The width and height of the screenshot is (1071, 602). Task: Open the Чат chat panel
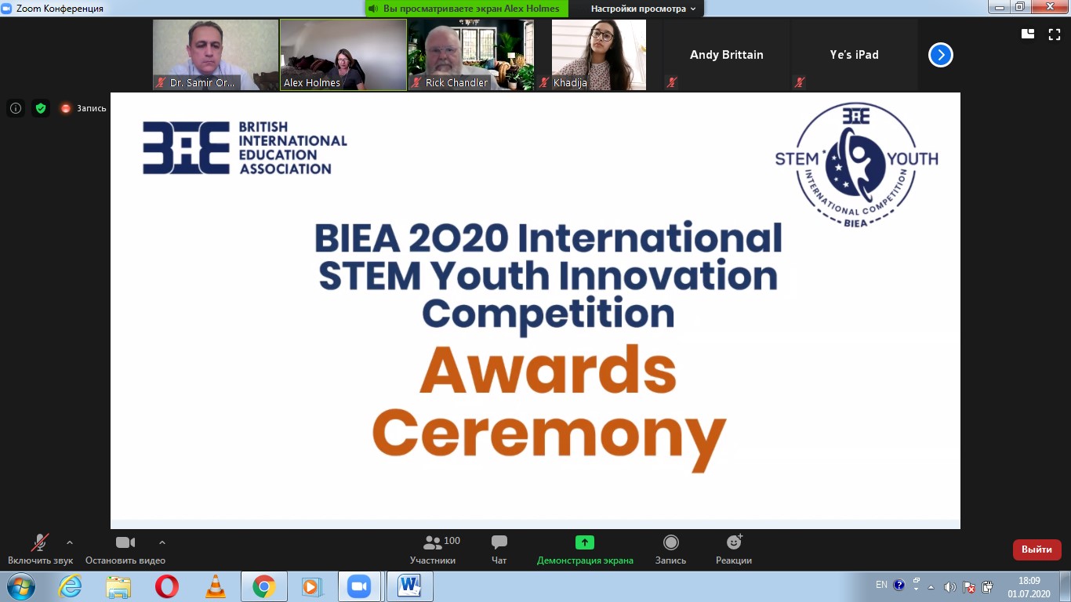tap(499, 549)
